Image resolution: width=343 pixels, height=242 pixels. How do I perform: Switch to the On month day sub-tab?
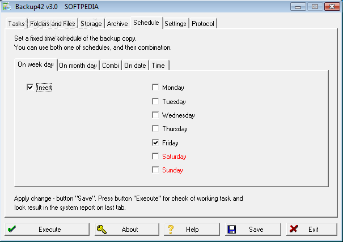pyautogui.click(x=78, y=65)
